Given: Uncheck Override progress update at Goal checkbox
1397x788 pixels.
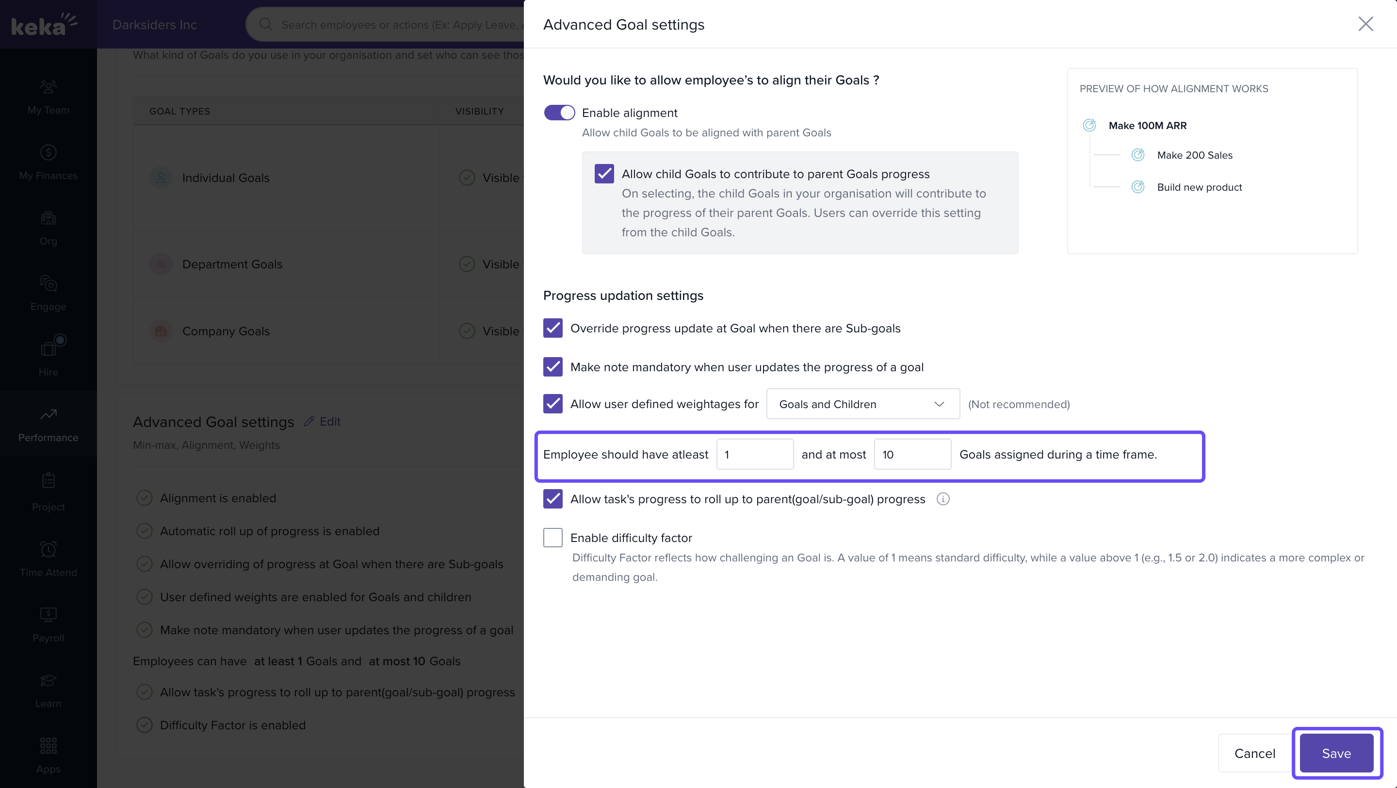Looking at the screenshot, I should 552,328.
